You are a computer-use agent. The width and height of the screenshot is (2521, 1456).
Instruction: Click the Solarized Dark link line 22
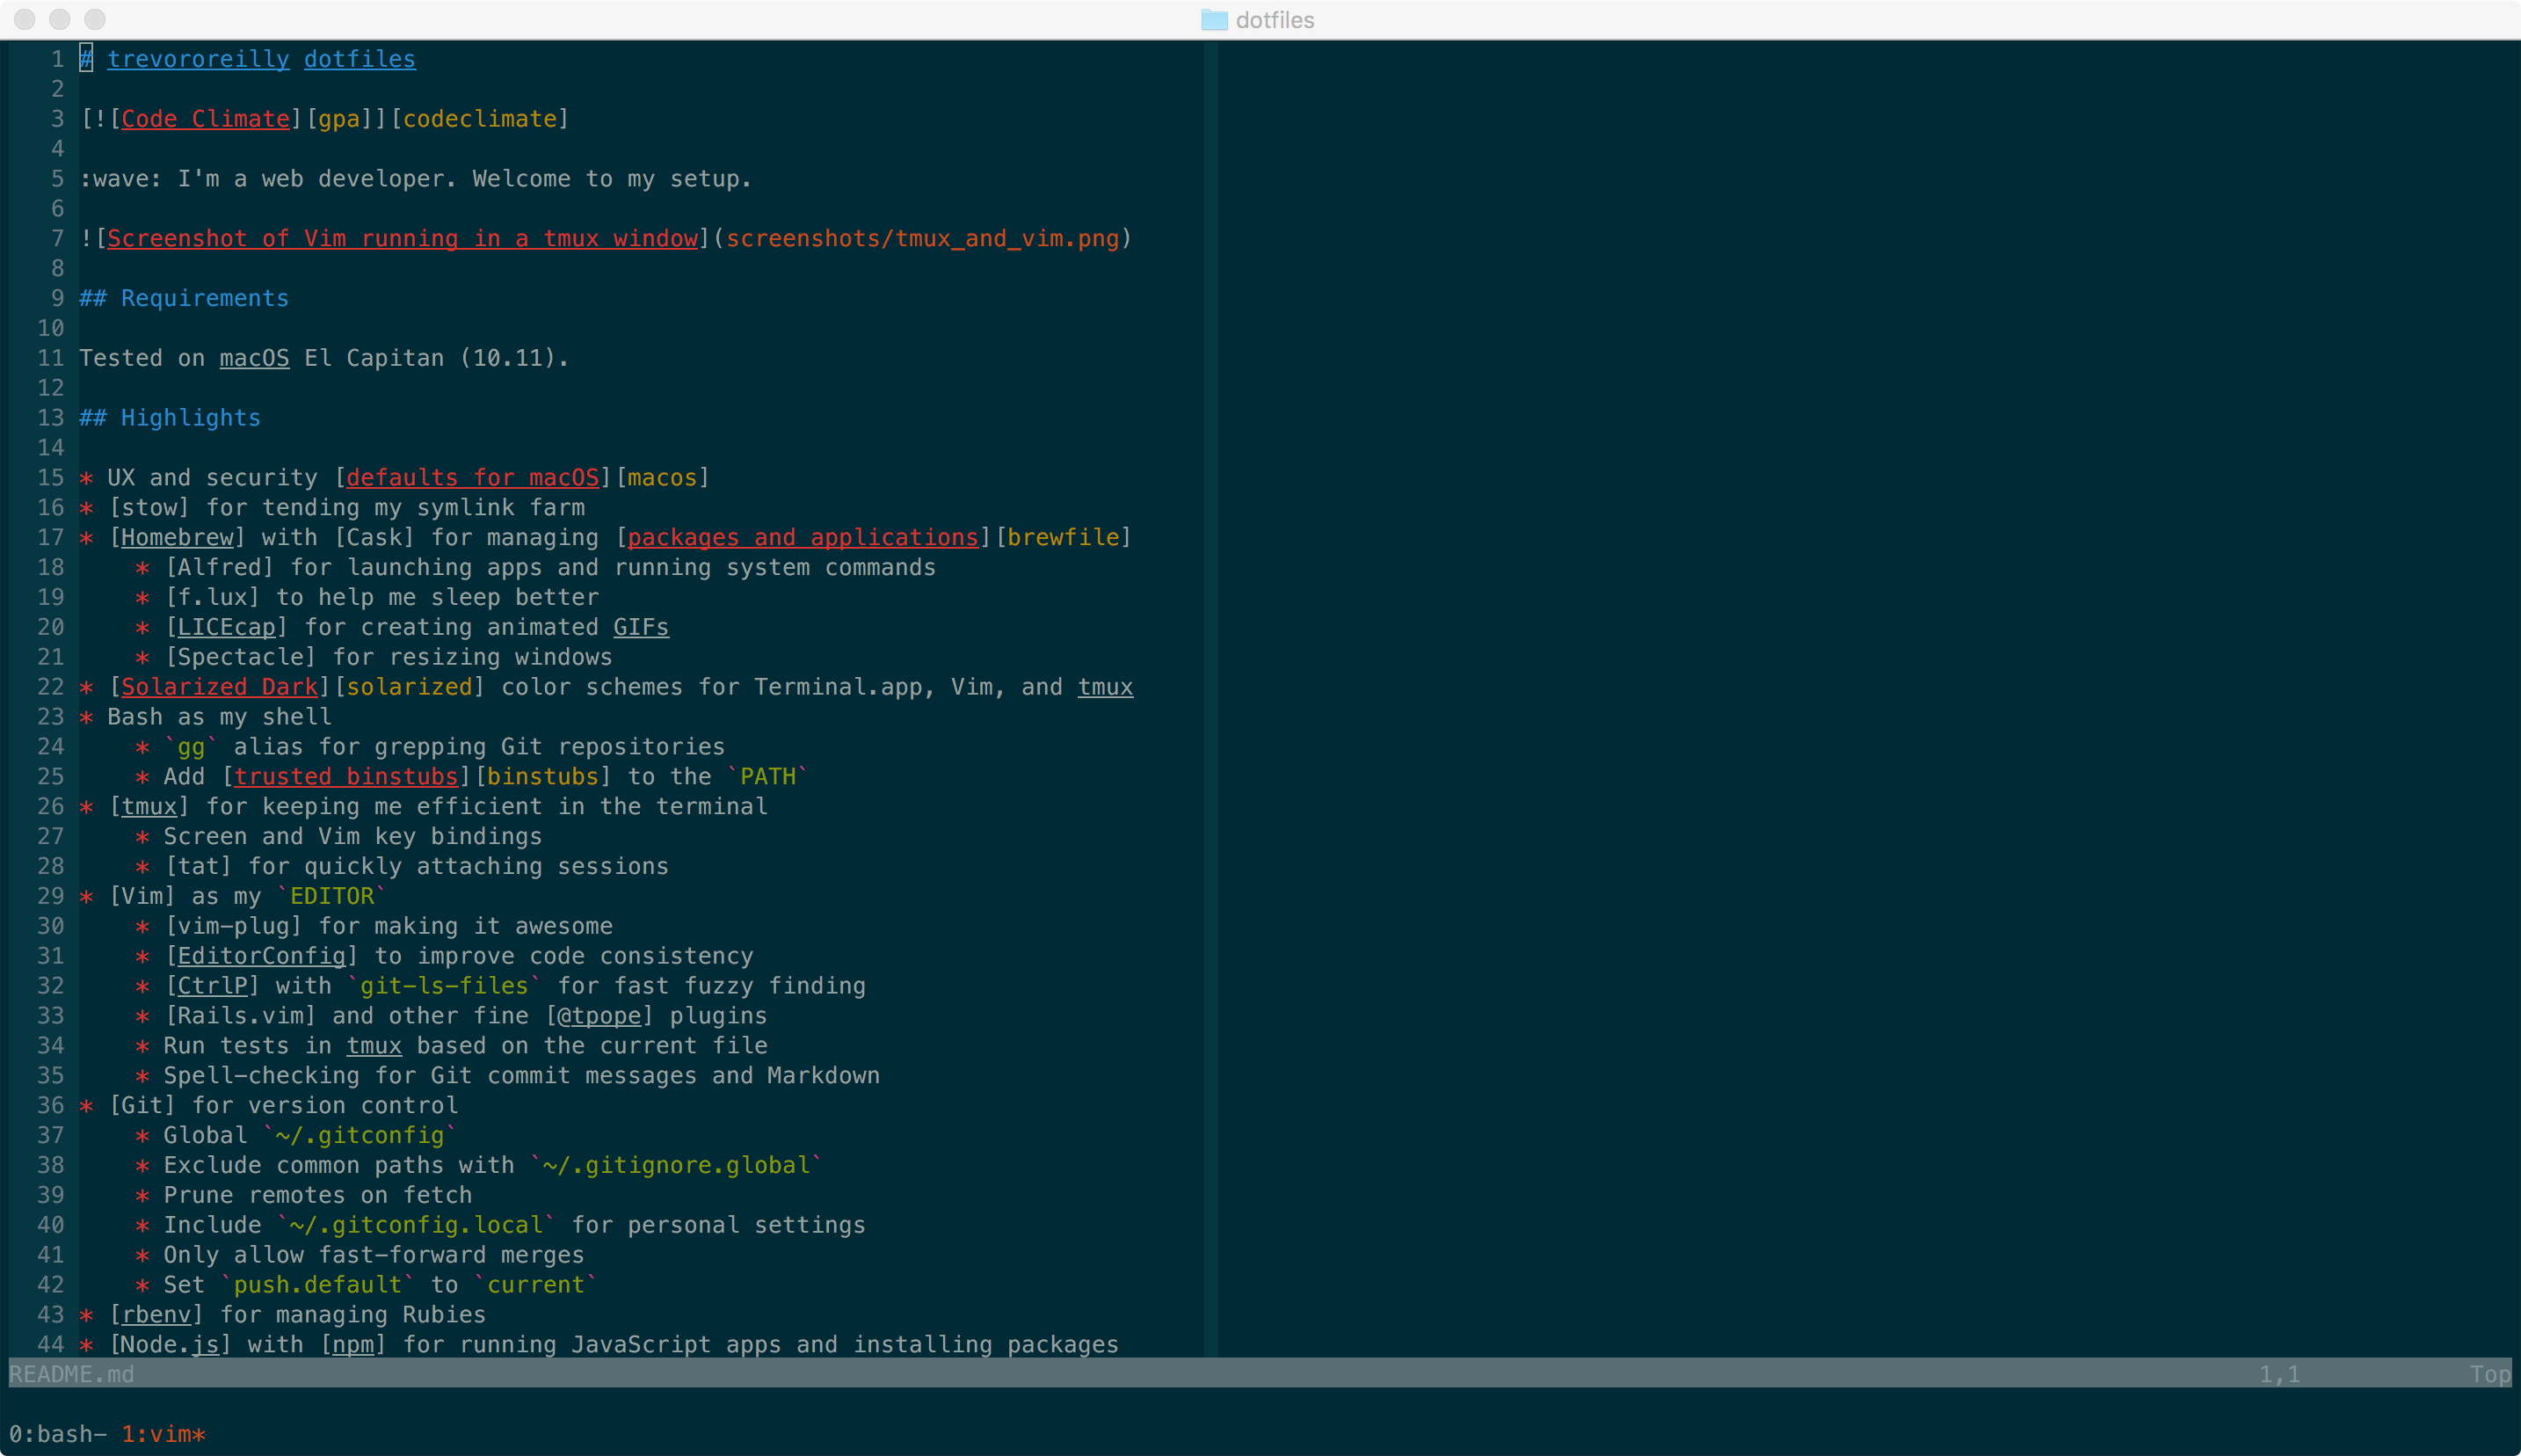(218, 687)
